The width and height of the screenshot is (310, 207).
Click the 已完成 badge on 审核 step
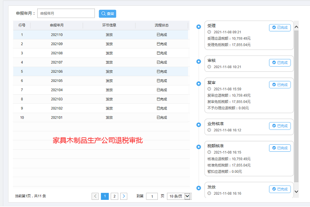click(x=279, y=62)
